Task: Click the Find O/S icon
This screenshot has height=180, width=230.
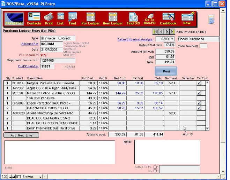Action: coord(133,19)
